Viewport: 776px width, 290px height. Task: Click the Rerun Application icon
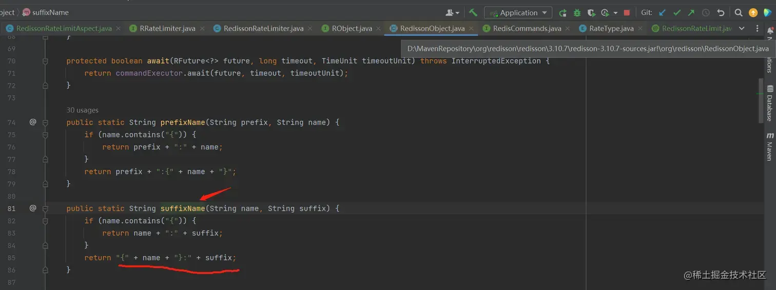tap(563, 13)
